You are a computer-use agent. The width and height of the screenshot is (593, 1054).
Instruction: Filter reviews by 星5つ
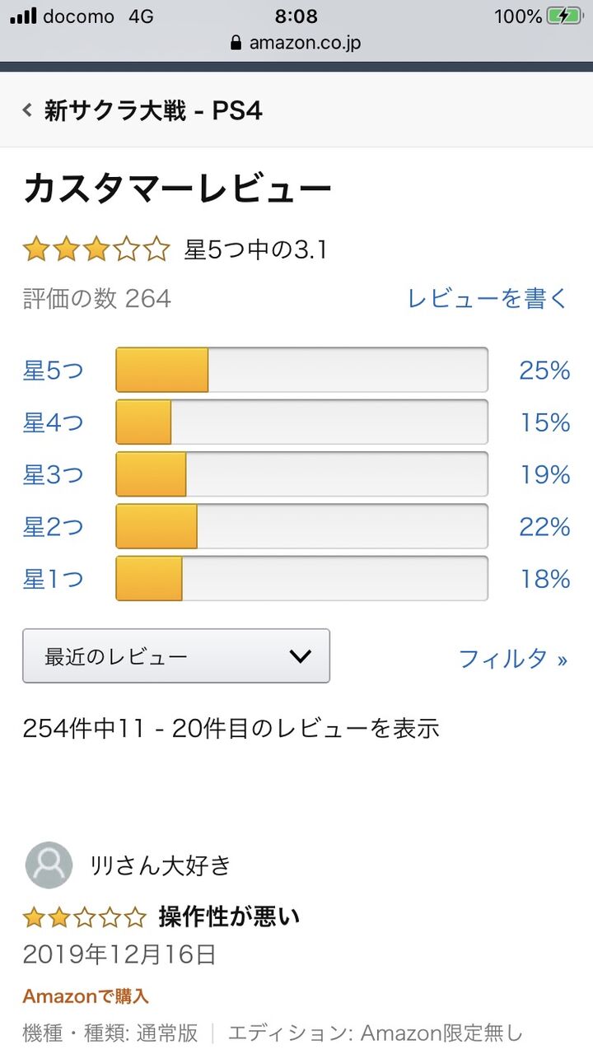coord(54,371)
